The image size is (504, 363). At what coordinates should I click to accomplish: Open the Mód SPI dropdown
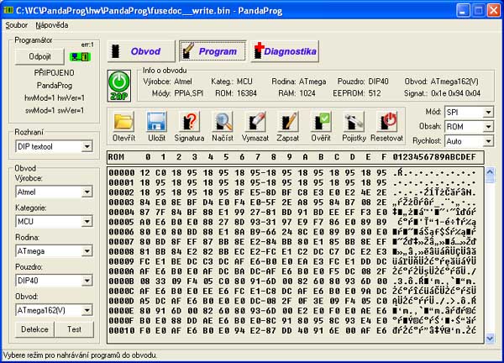coord(487,112)
